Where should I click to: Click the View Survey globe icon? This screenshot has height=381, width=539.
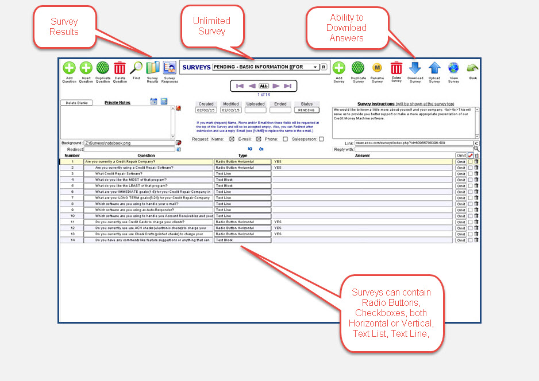point(453,69)
